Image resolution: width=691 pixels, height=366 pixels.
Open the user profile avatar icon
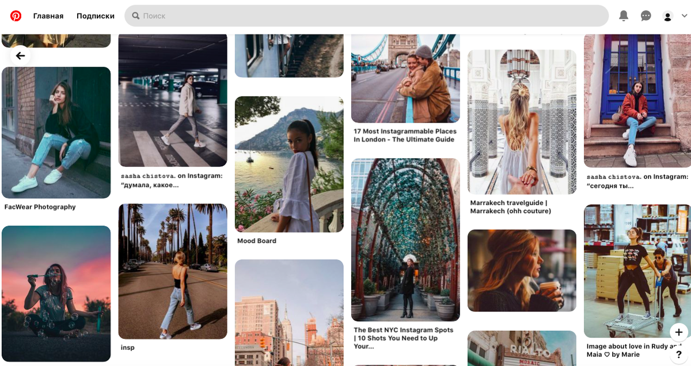click(x=668, y=16)
